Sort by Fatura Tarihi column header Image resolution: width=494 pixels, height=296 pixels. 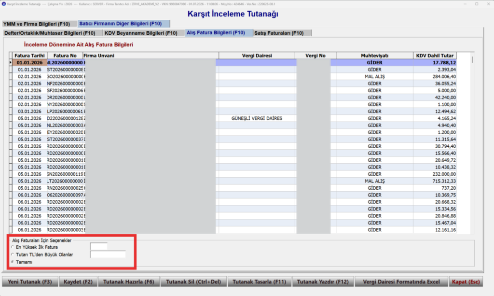[x=29, y=56]
